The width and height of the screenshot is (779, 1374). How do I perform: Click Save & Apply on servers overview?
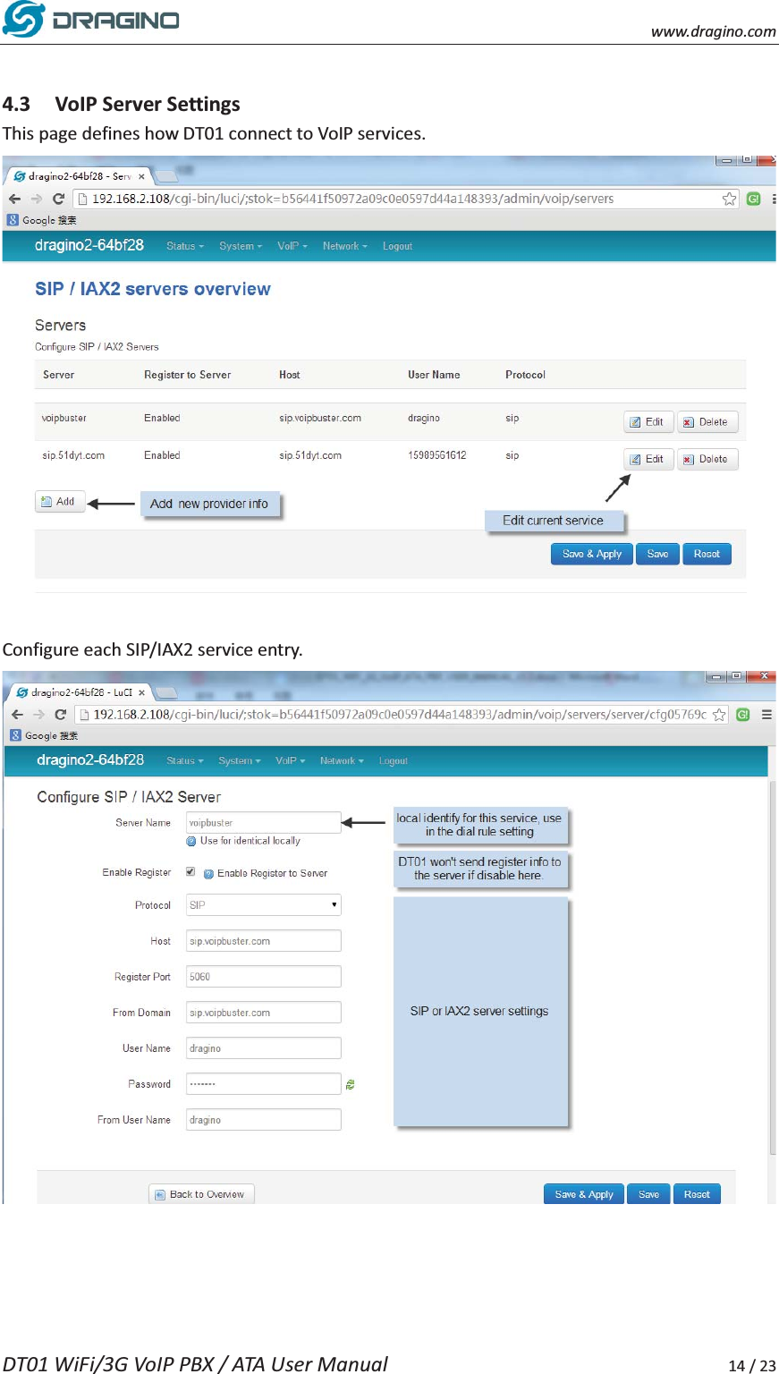coord(592,554)
